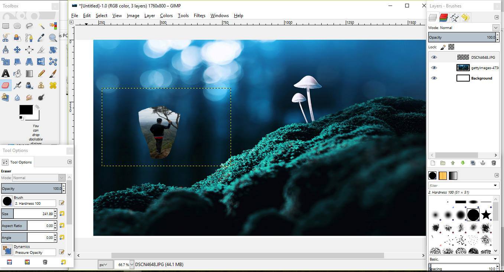Image resolution: width=504 pixels, height=272 pixels.
Task: Select the Blend gradient tool
Action: pos(29,74)
